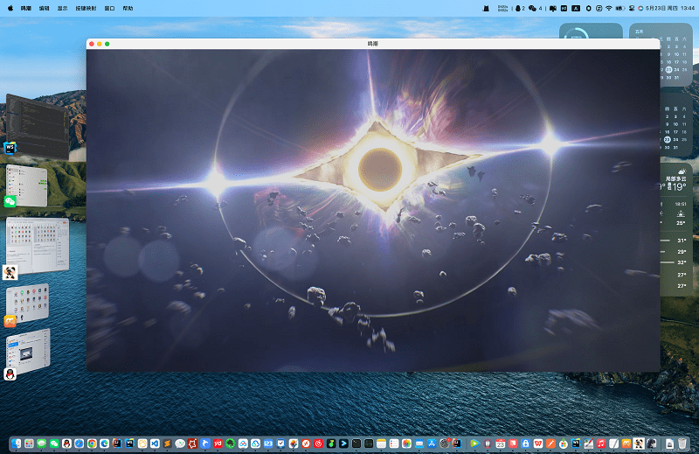This screenshot has width=699, height=454.
Task: Open the 按键映射 menu
Action: coord(87,7)
